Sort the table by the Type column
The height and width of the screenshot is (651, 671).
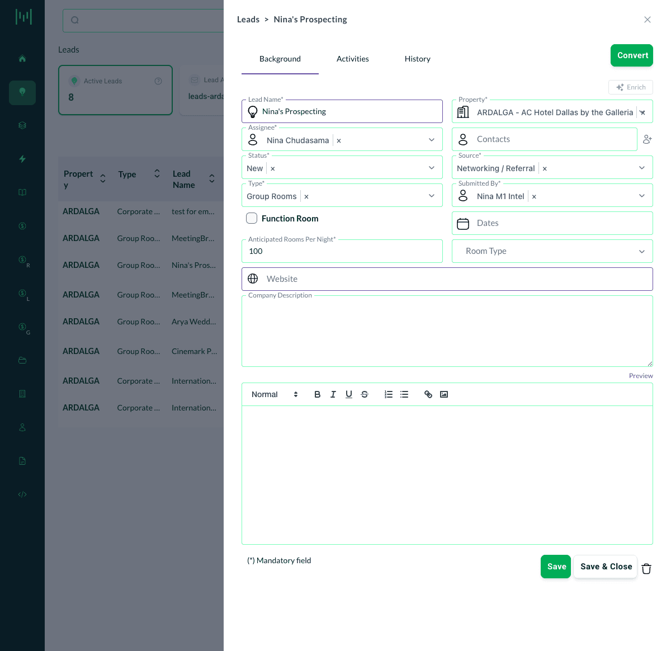coord(157,173)
